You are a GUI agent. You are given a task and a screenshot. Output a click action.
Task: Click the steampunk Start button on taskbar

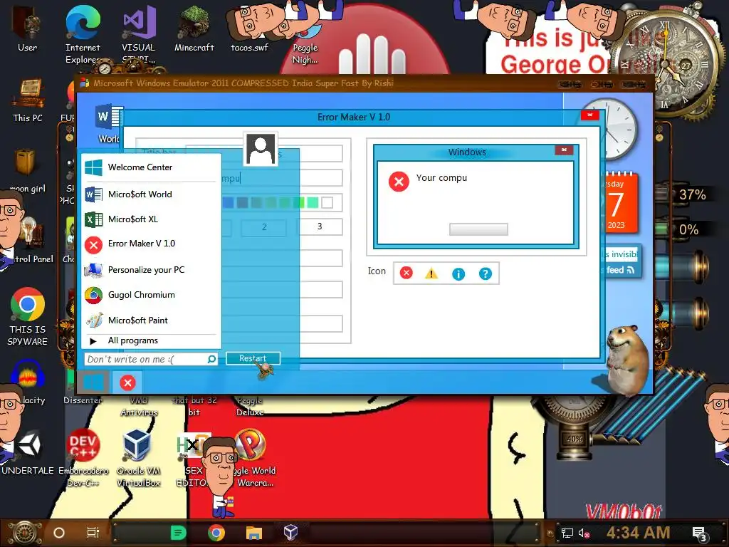click(x=25, y=533)
